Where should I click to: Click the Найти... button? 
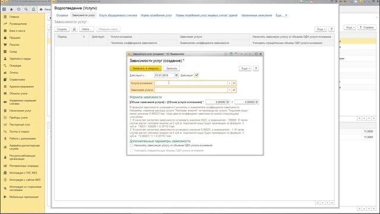87,29
